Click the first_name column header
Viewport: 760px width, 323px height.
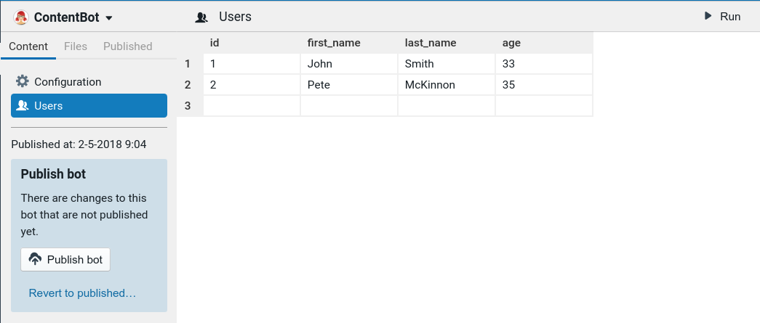(x=334, y=43)
